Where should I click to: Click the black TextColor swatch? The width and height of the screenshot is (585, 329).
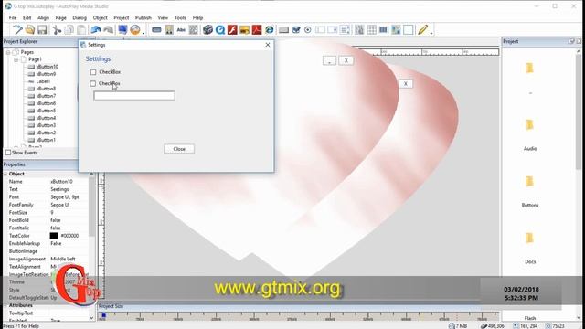pos(54,236)
